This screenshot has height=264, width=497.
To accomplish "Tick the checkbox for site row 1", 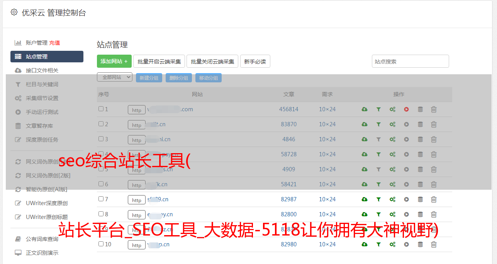I will (101, 109).
